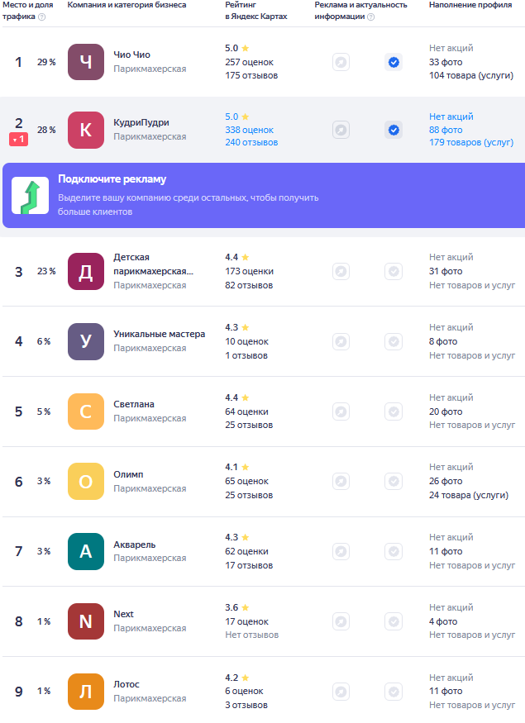Click the grey actuality checkmark for Светлана
This screenshot has width=525, height=723.
coord(394,411)
